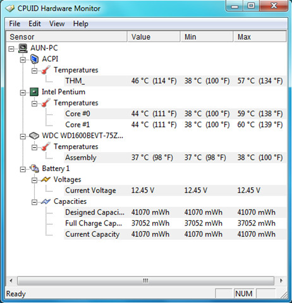Open the View menu

(57, 23)
